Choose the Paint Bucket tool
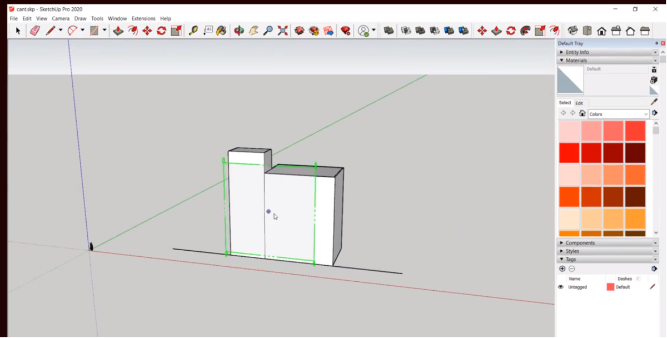 (x=221, y=31)
